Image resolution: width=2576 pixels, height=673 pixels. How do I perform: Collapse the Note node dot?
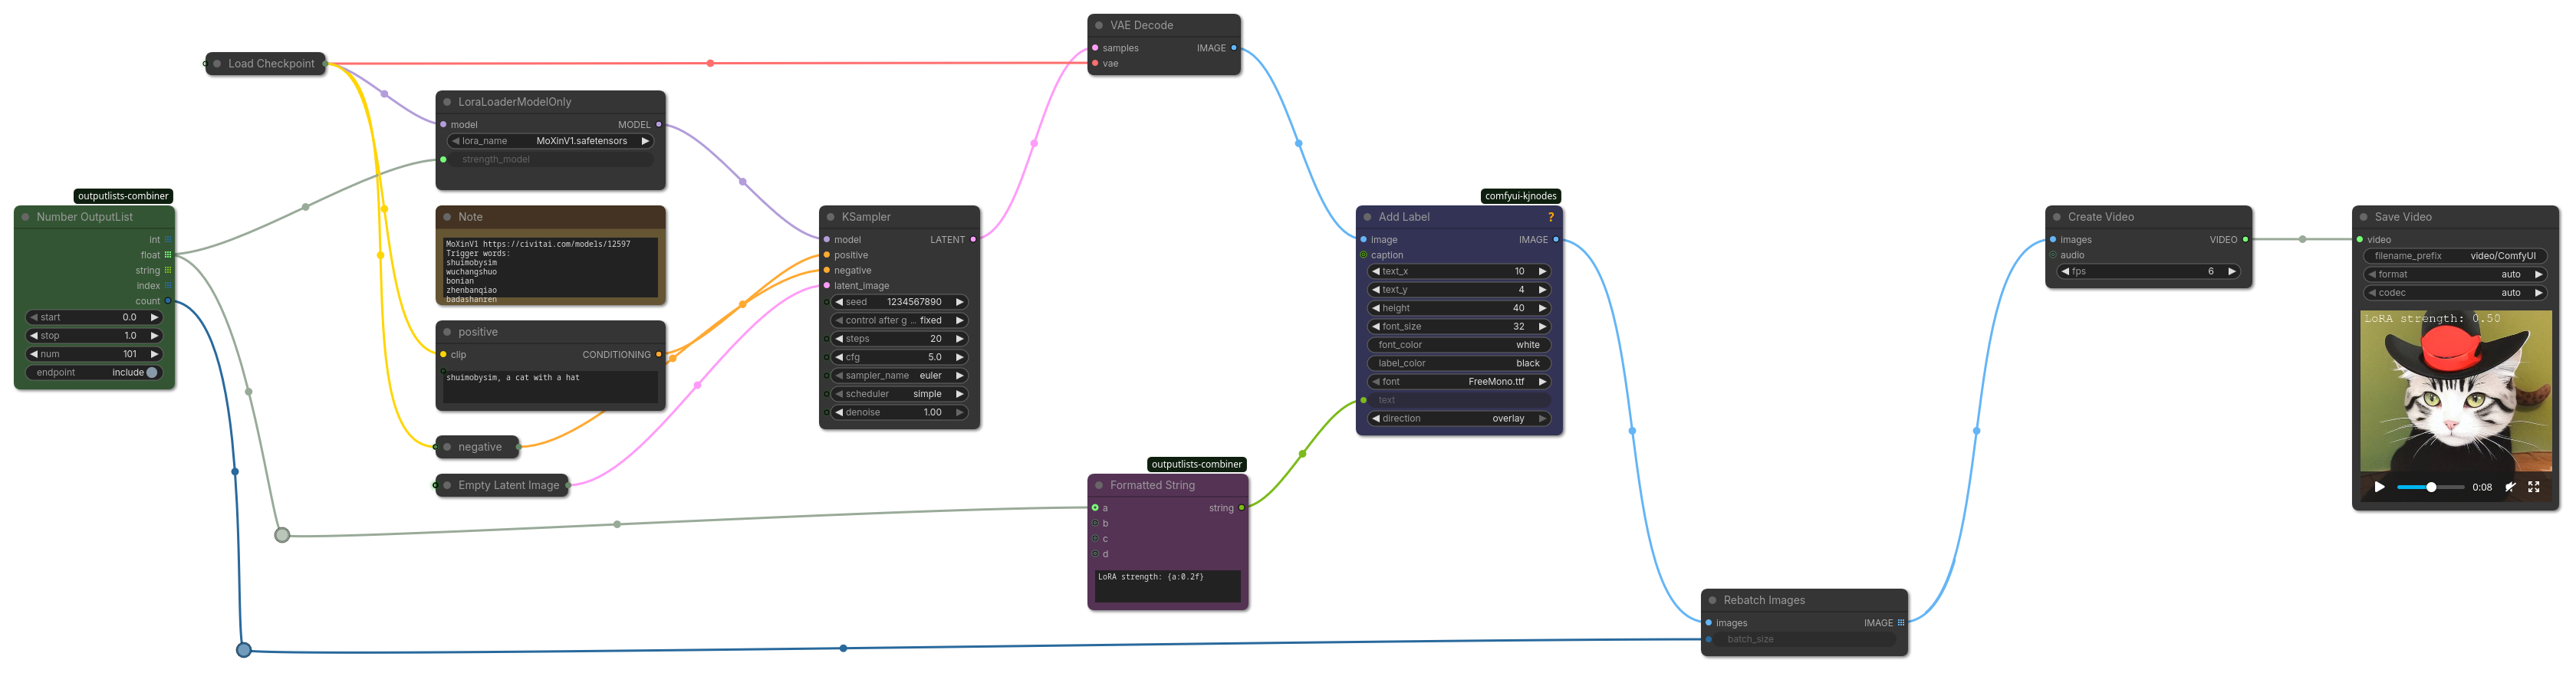[x=447, y=217]
